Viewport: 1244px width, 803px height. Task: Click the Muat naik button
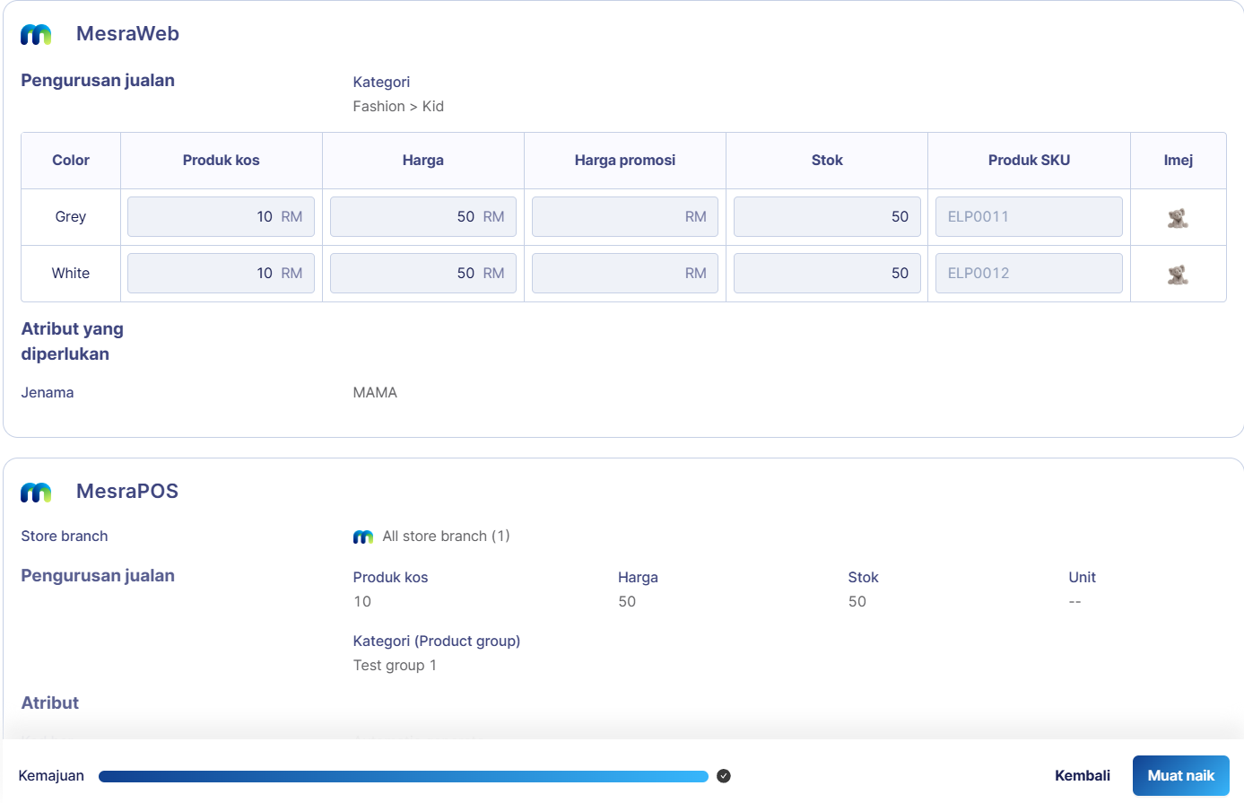(1180, 776)
